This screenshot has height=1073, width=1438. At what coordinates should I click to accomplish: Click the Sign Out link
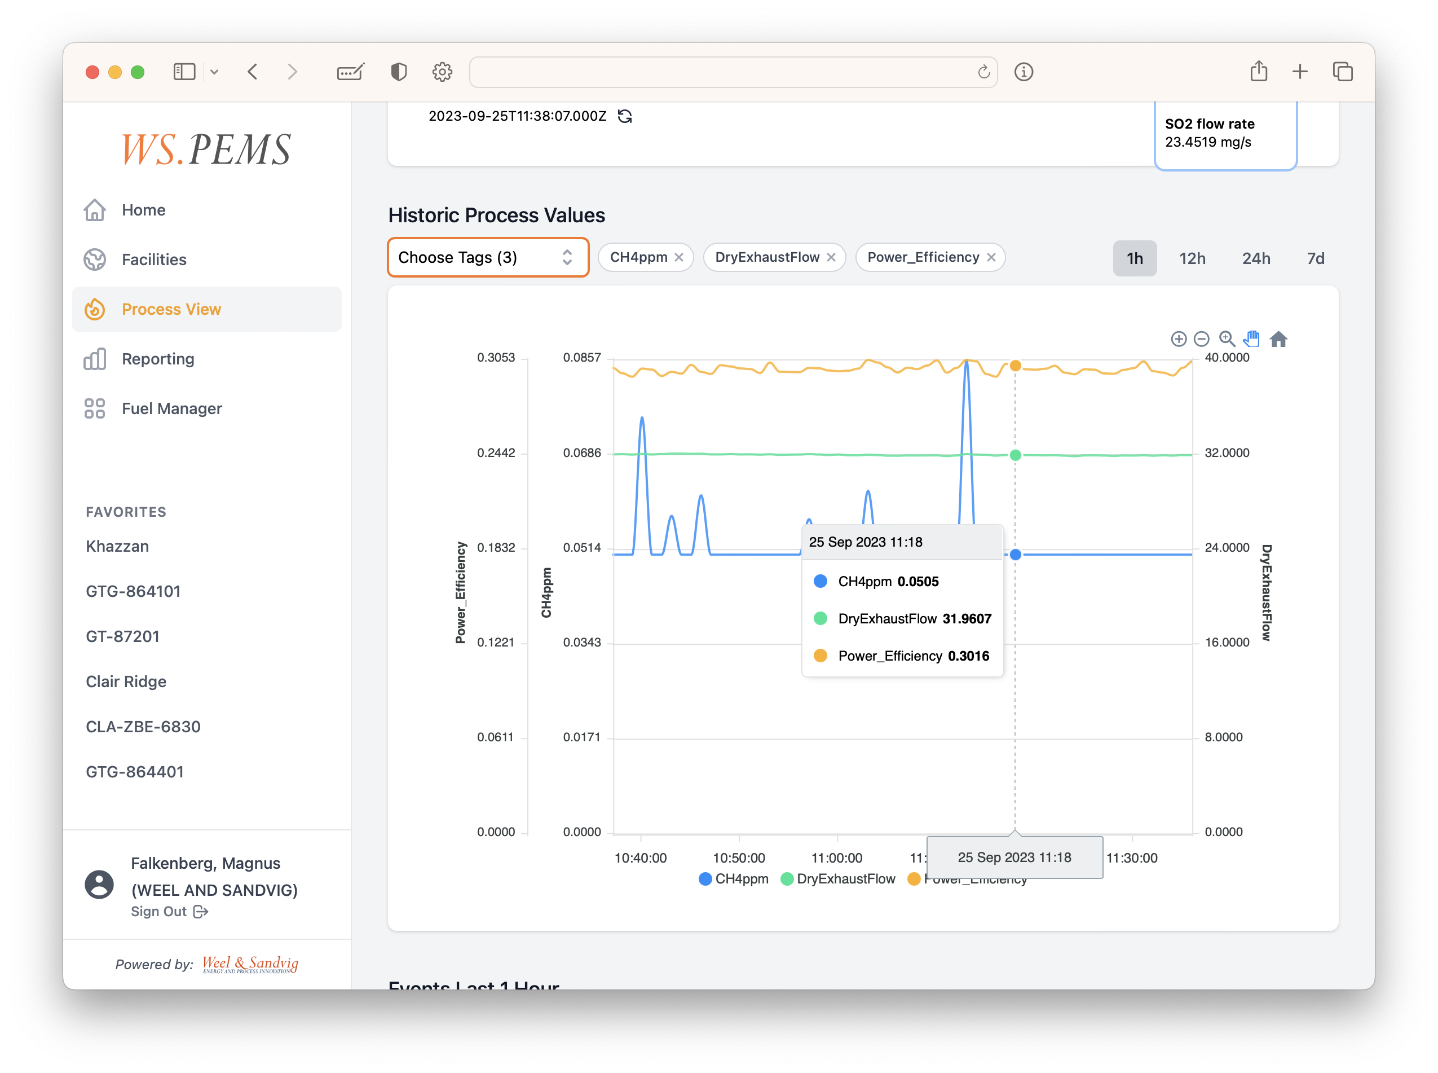point(159,911)
